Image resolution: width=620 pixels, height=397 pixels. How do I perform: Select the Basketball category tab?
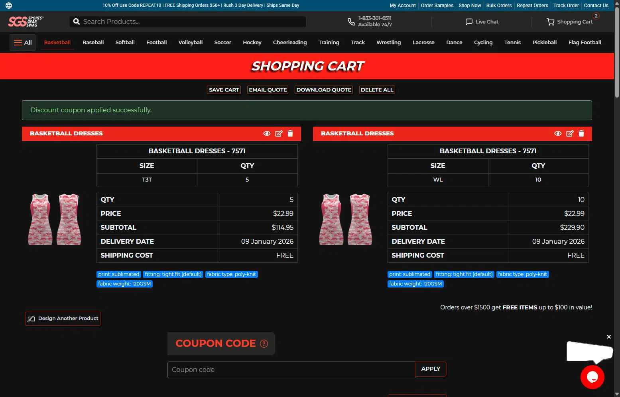(57, 43)
